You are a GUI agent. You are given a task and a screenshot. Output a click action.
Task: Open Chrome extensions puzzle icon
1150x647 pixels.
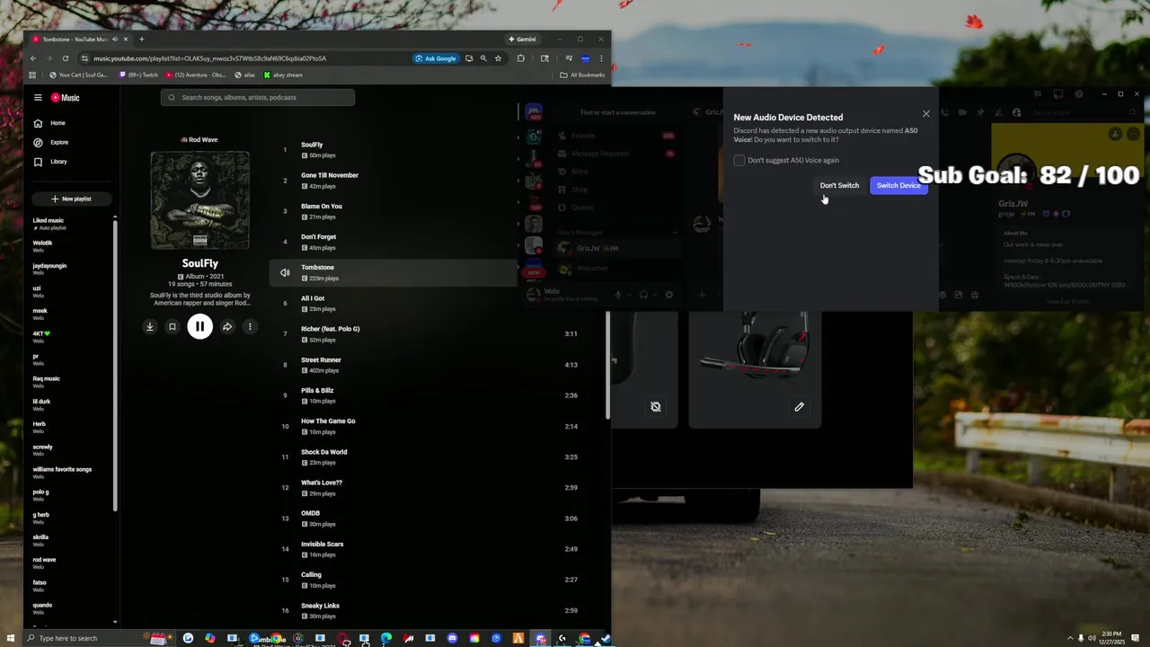tap(521, 58)
